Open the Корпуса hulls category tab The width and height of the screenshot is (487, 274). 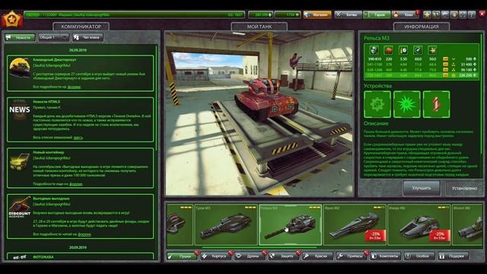pos(216,256)
